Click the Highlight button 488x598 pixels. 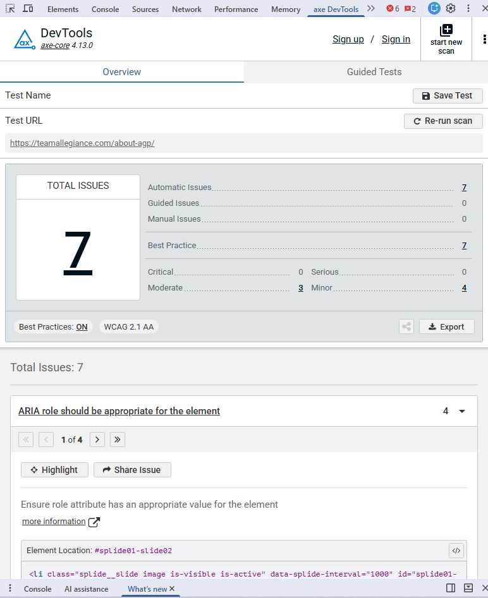click(x=54, y=470)
